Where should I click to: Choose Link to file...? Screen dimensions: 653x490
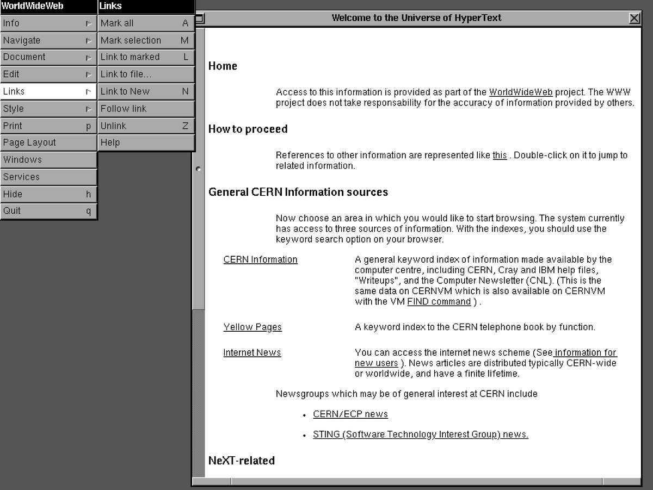(146, 74)
